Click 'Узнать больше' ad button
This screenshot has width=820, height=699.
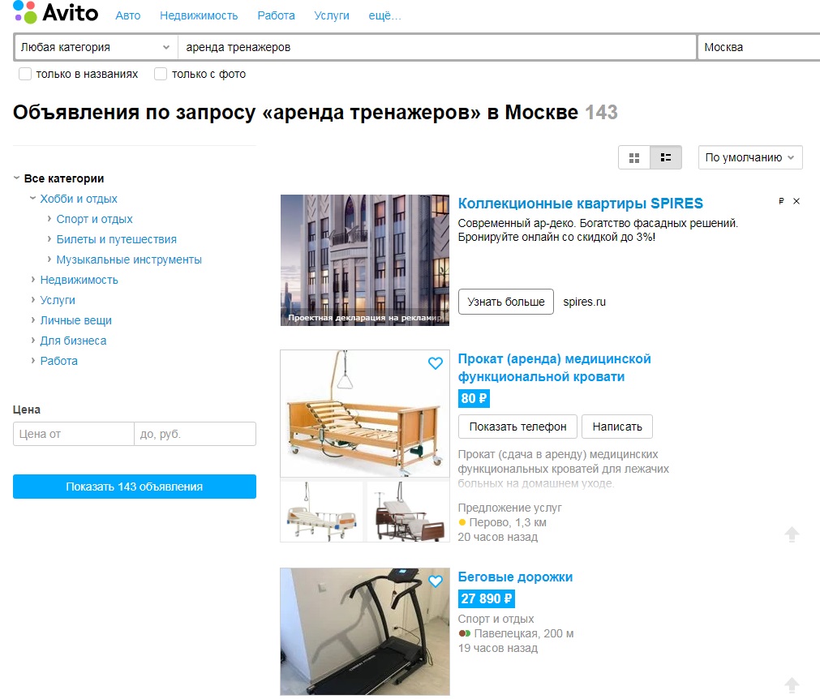tap(505, 302)
